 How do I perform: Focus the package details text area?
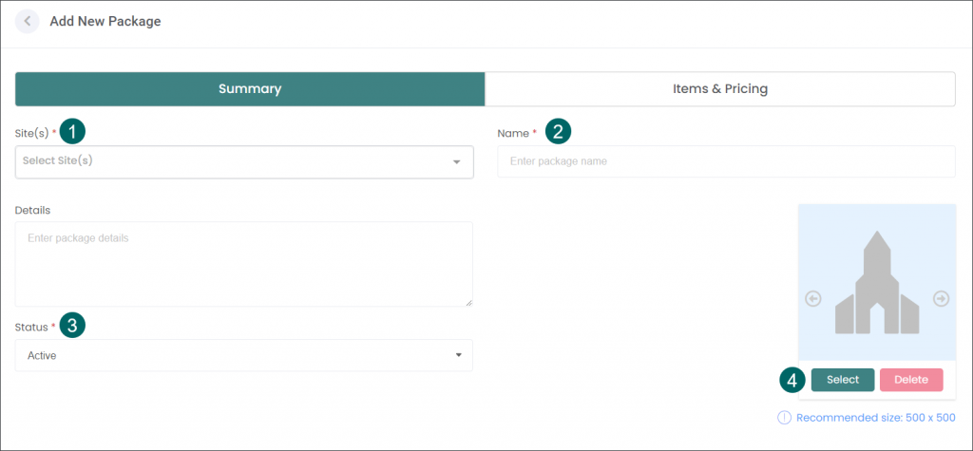tap(244, 264)
